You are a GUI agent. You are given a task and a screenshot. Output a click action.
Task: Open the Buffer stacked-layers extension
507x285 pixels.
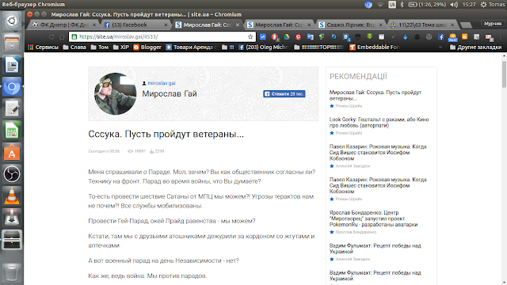(x=417, y=37)
